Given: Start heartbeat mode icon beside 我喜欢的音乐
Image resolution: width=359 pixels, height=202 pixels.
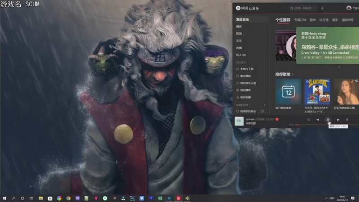Looking at the screenshot, I should 263,111.
